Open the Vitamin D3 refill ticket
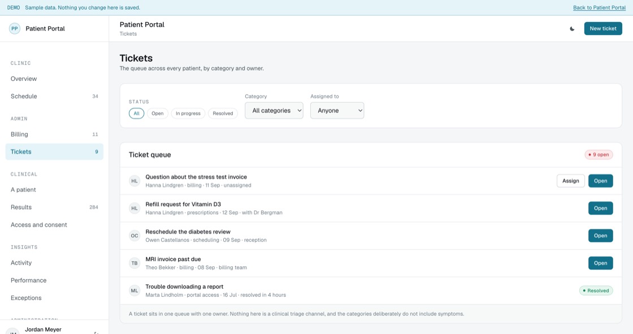 [x=600, y=209]
